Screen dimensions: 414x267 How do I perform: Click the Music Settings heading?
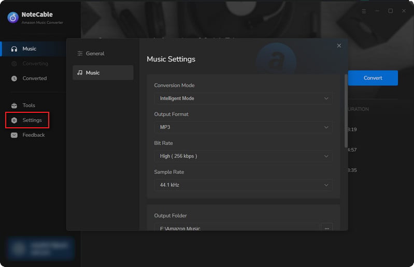click(171, 59)
